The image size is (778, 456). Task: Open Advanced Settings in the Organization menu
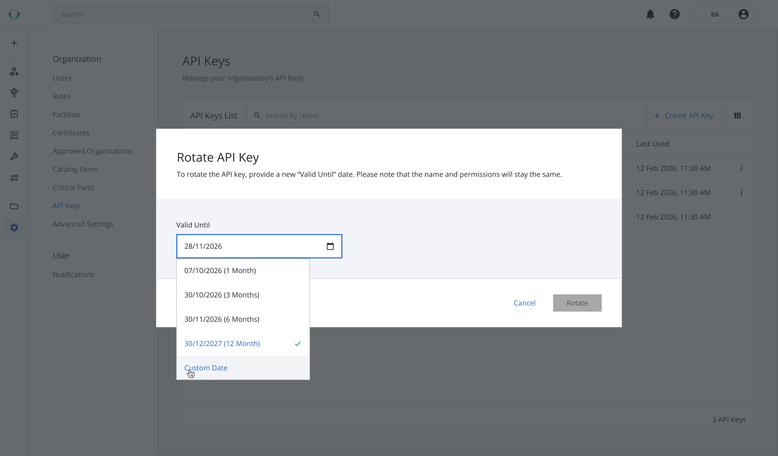(x=83, y=224)
